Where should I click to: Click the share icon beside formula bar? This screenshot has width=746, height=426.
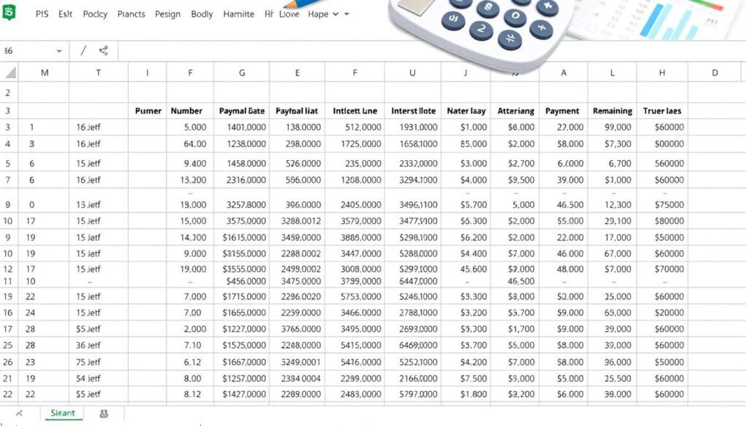(103, 50)
